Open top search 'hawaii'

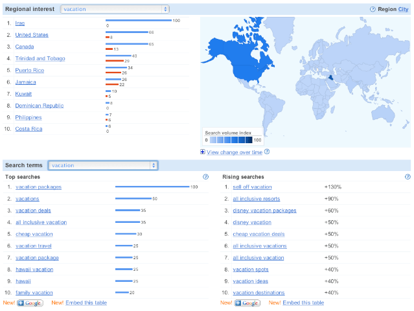click(23, 281)
